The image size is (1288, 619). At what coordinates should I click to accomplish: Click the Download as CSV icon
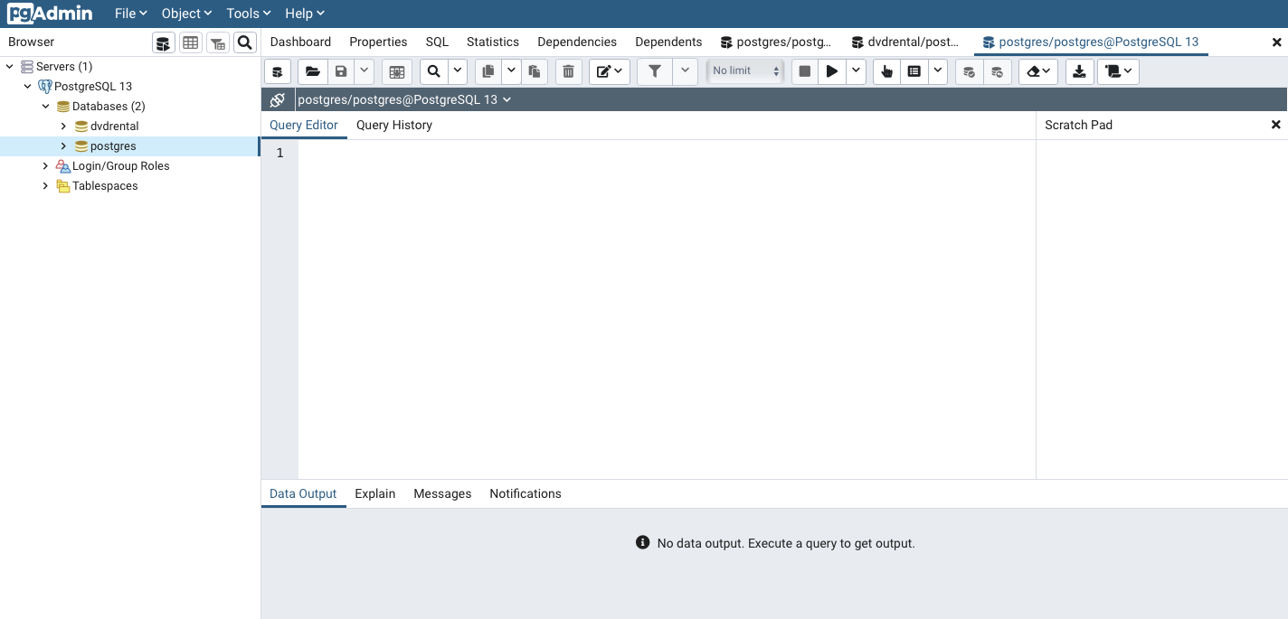coord(1079,71)
